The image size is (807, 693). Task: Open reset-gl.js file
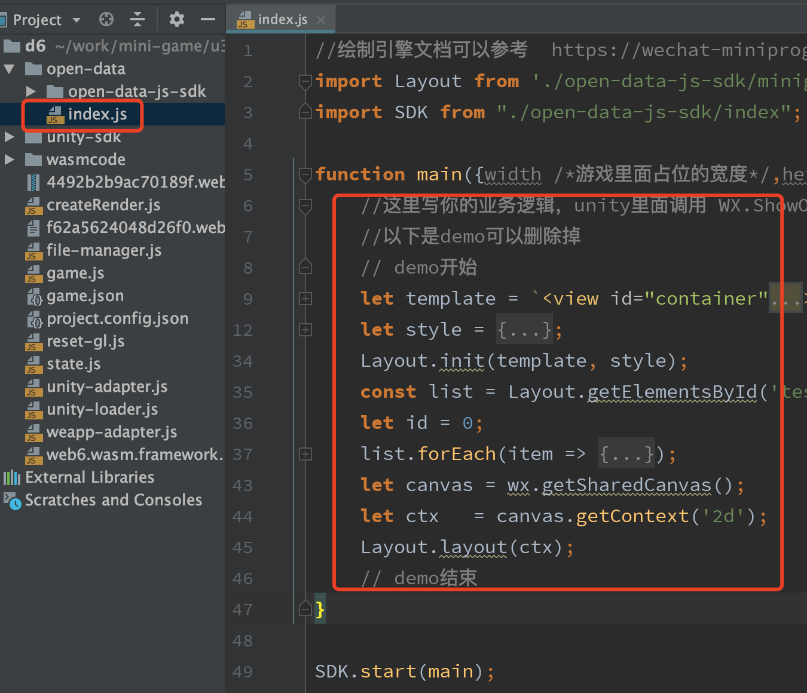85,341
